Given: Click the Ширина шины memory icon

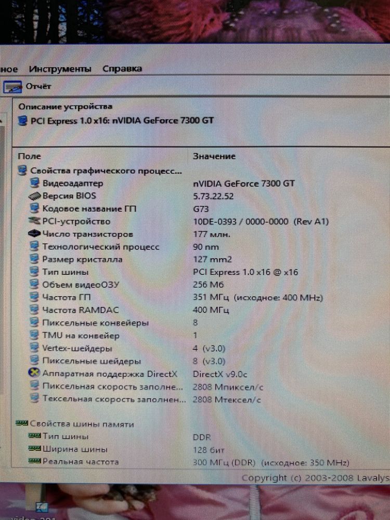Looking at the screenshot, I should point(34,449).
